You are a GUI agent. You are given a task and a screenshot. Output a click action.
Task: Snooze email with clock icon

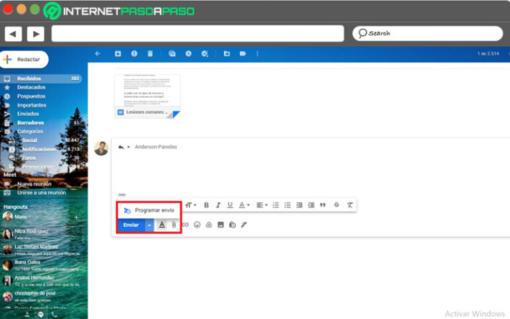(189, 54)
